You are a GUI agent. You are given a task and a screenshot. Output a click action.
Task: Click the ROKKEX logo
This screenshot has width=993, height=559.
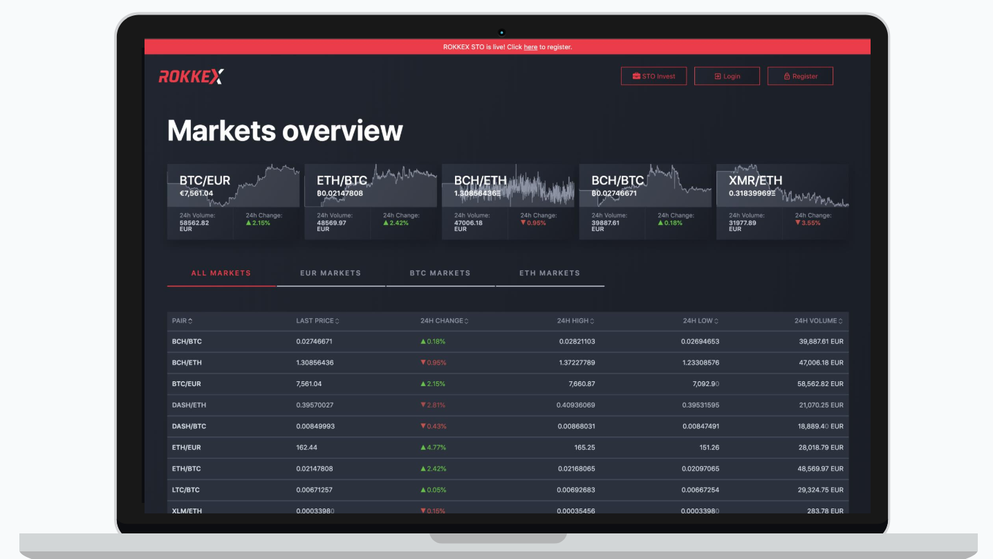[191, 76]
